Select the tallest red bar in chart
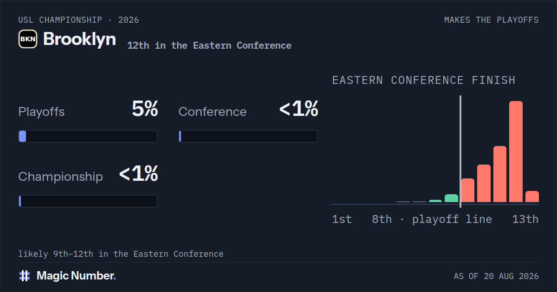This screenshot has height=292, width=557. tap(516, 152)
